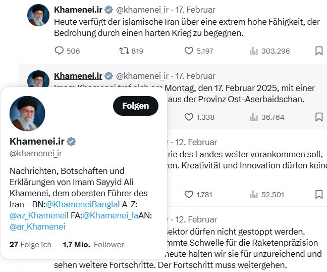Bookmark the tweet with 52.501 views
The image size is (327, 272).
(x=319, y=194)
